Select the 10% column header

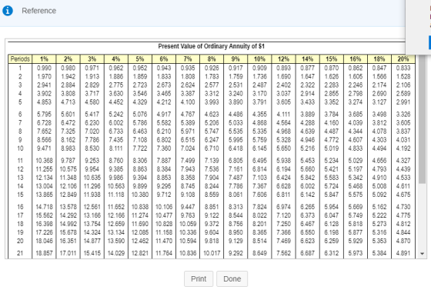(x=259, y=59)
